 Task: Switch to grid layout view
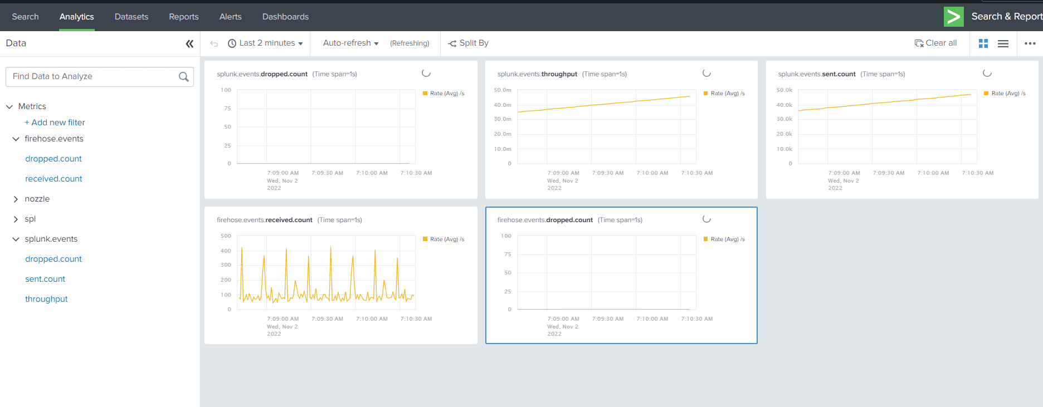click(x=983, y=43)
